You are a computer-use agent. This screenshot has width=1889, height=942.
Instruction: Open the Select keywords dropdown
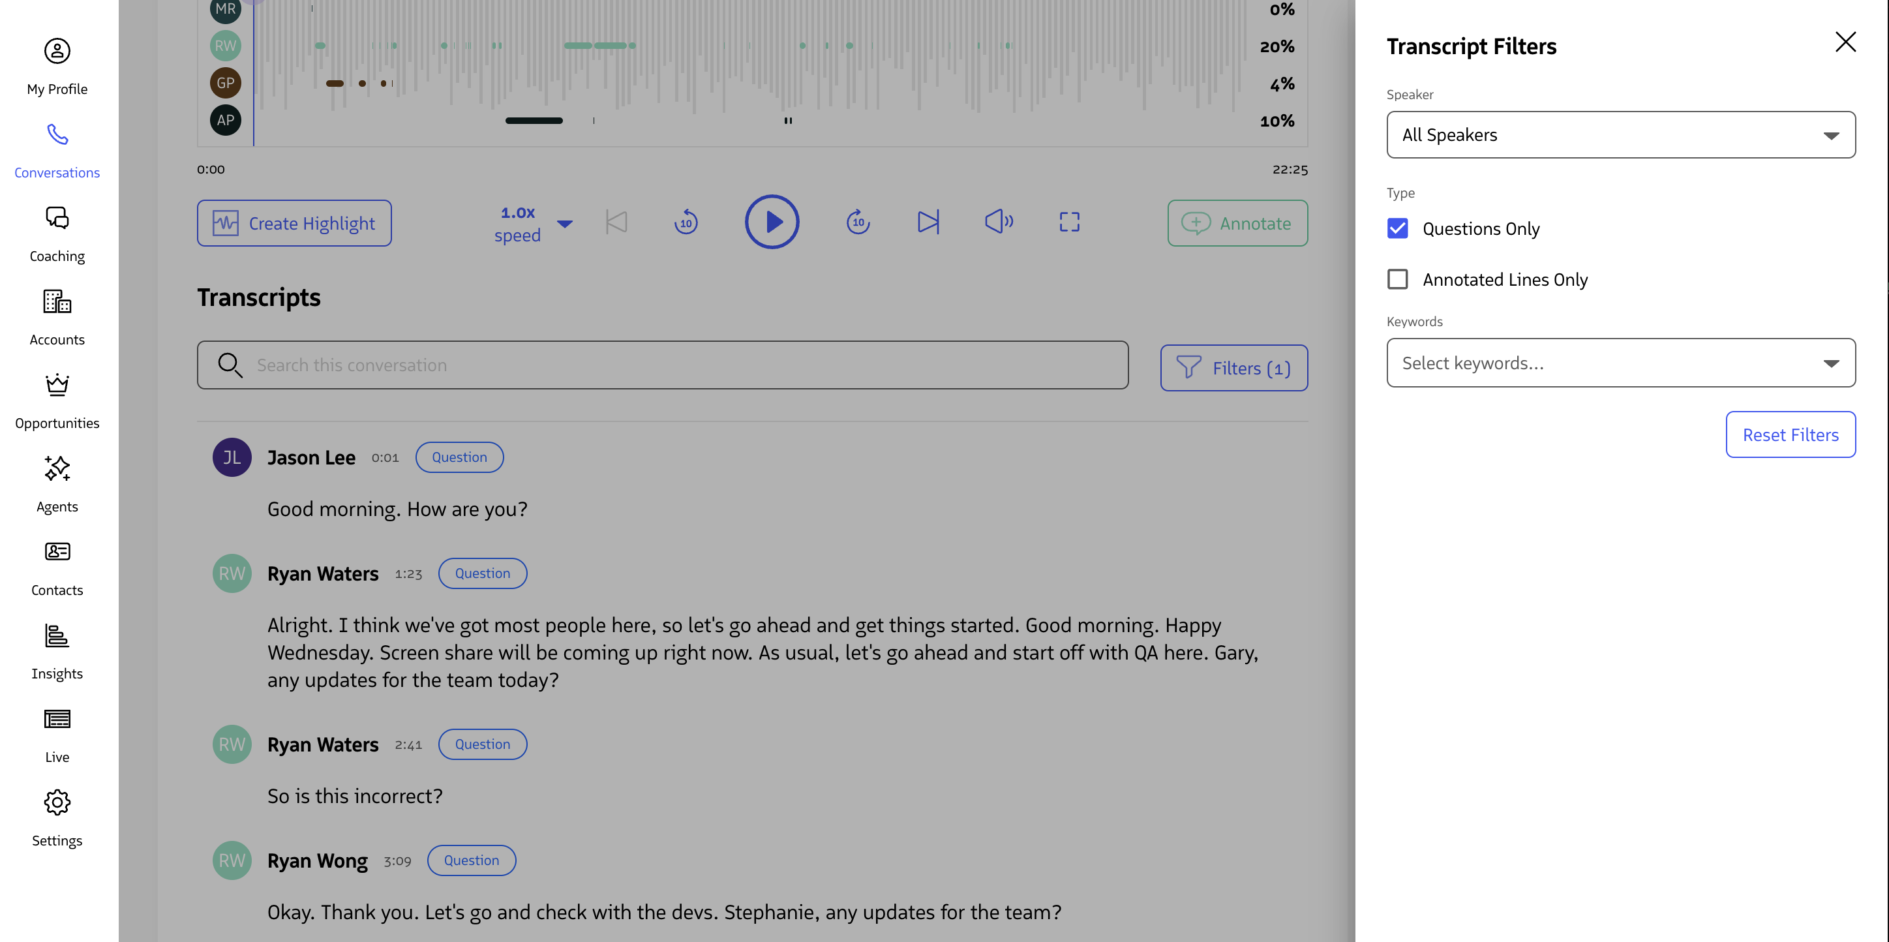1621,363
